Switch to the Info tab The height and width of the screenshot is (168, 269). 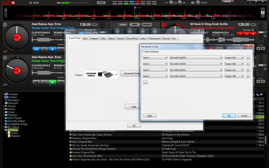(174, 39)
